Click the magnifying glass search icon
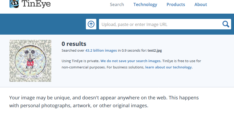This screenshot has height=113, width=234. [x=226, y=24]
